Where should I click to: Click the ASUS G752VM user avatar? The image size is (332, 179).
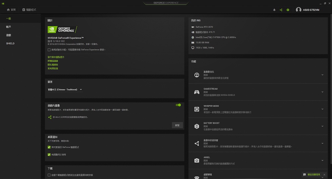point(298,10)
